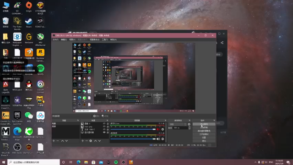
Task: Pop out the Scenes dock header icon
Action: tap(78, 121)
